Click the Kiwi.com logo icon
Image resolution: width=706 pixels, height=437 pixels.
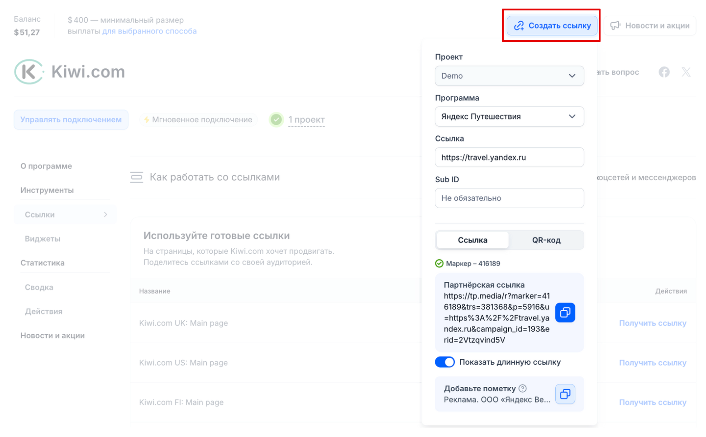pyautogui.click(x=29, y=72)
